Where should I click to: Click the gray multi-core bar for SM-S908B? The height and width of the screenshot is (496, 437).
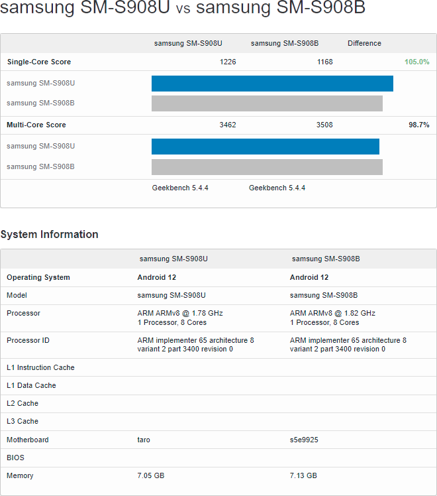(x=267, y=167)
